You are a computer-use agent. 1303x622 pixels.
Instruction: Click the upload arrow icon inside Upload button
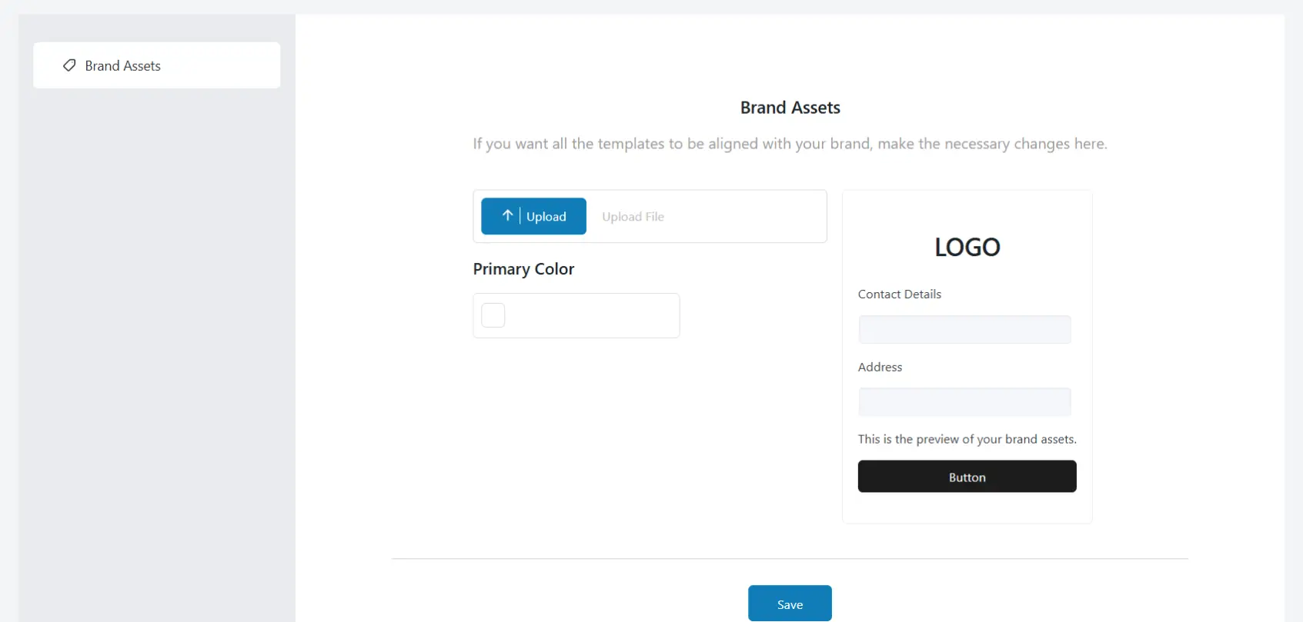(508, 216)
